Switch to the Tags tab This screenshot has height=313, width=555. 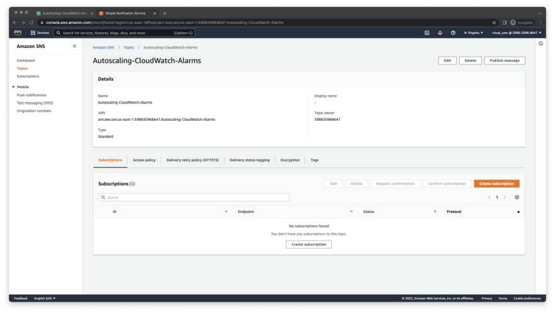[314, 160]
